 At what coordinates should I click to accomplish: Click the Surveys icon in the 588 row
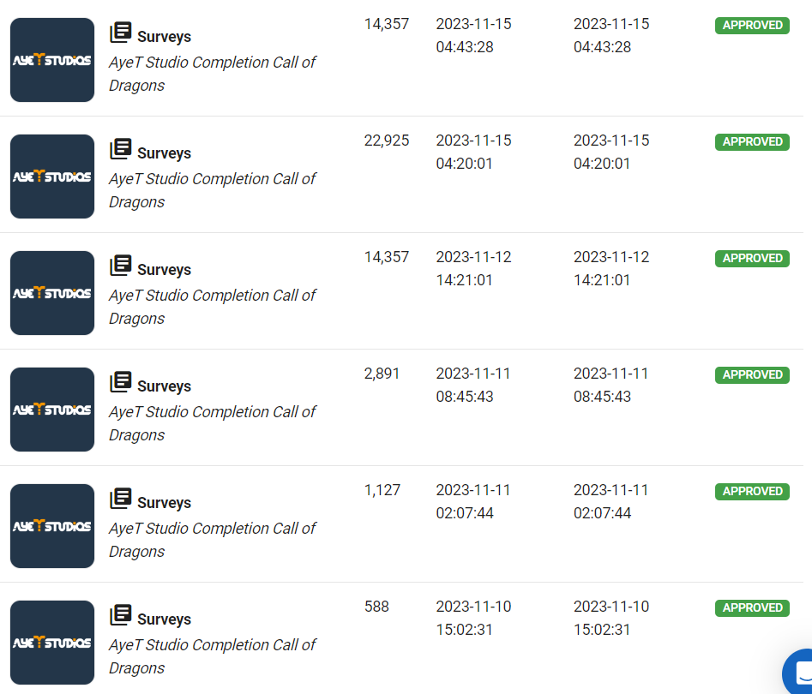120,615
